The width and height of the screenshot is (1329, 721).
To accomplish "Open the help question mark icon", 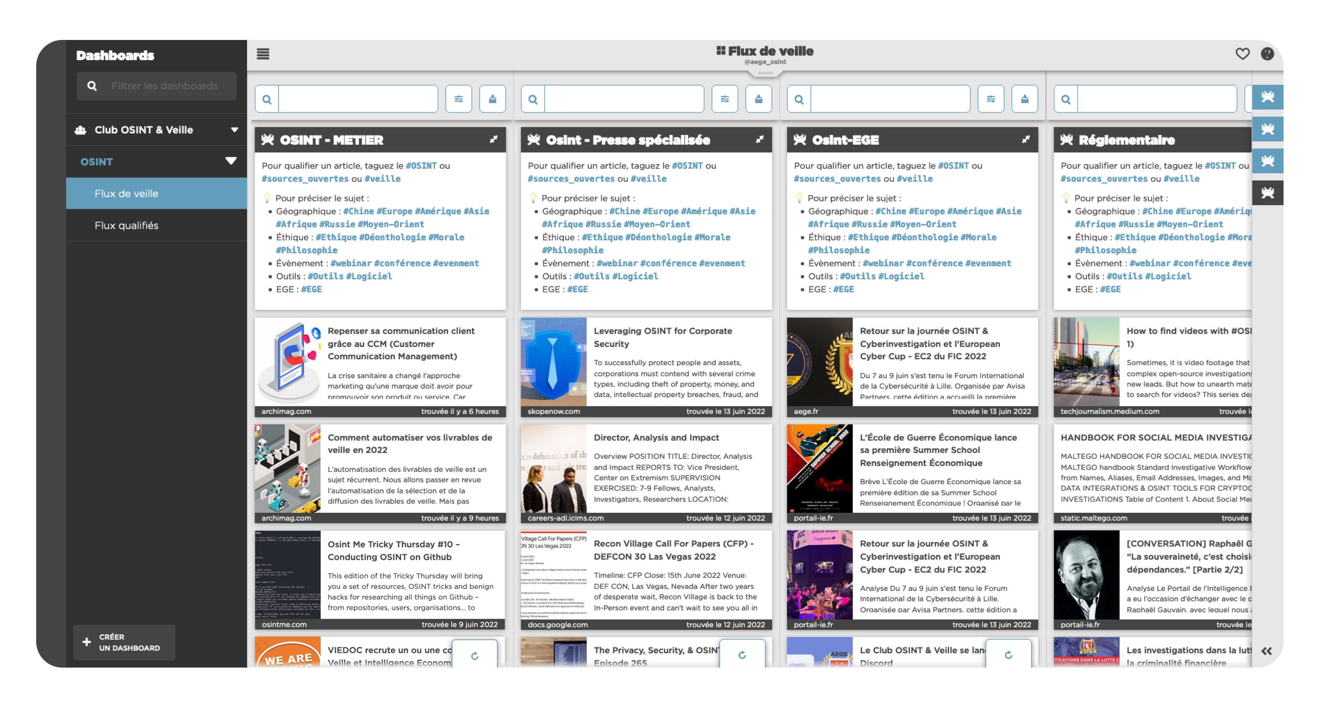I will (x=1267, y=54).
